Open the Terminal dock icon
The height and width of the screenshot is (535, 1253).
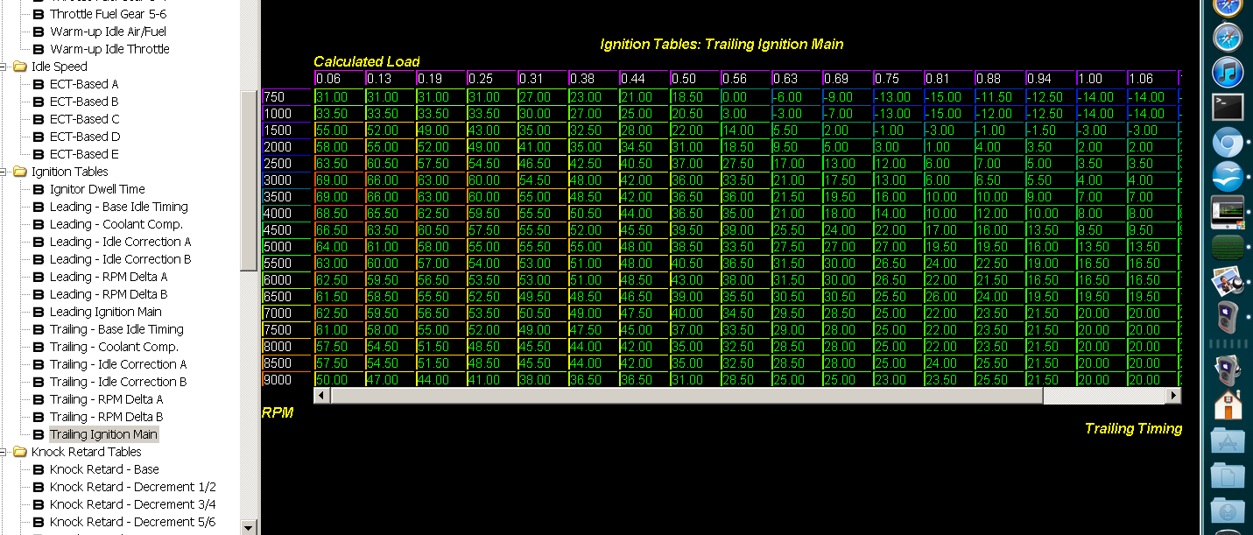click(1228, 107)
